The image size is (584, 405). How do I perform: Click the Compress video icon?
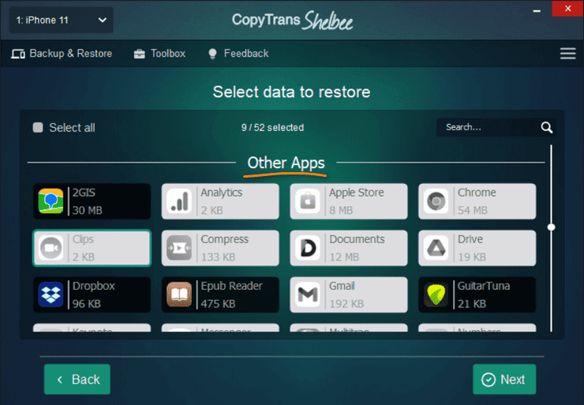pyautogui.click(x=179, y=248)
